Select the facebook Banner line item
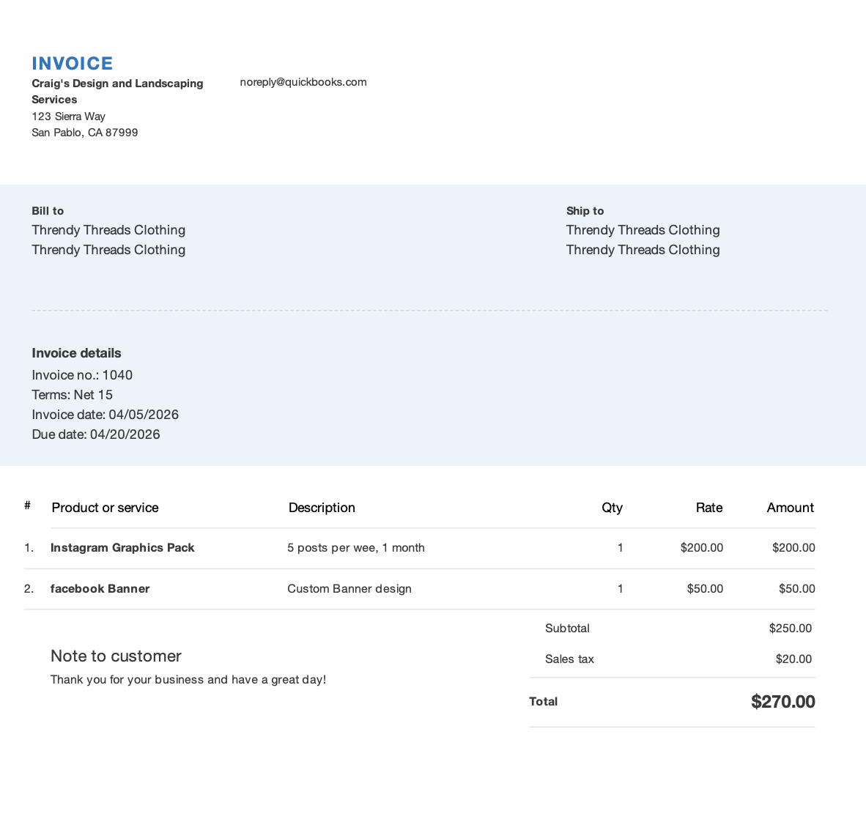866x822 pixels. coord(100,589)
